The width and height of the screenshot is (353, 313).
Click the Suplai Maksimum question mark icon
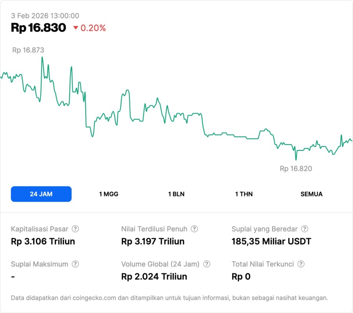[x=75, y=264]
